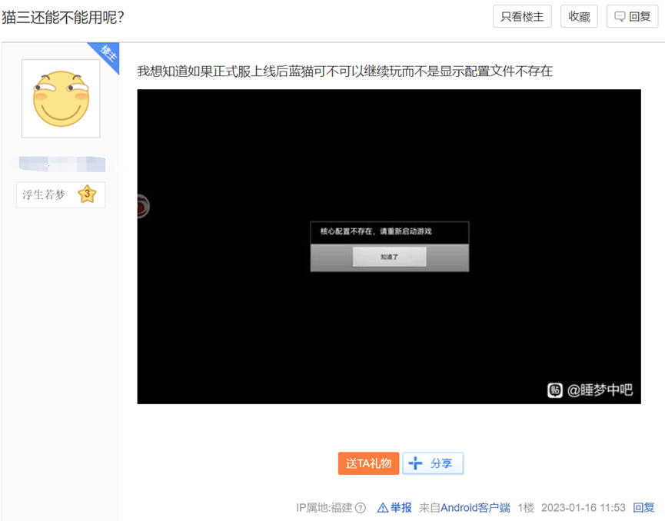This screenshot has width=665, height=521.
Task: Click the question mark icon after IP属地
Action: click(x=361, y=508)
